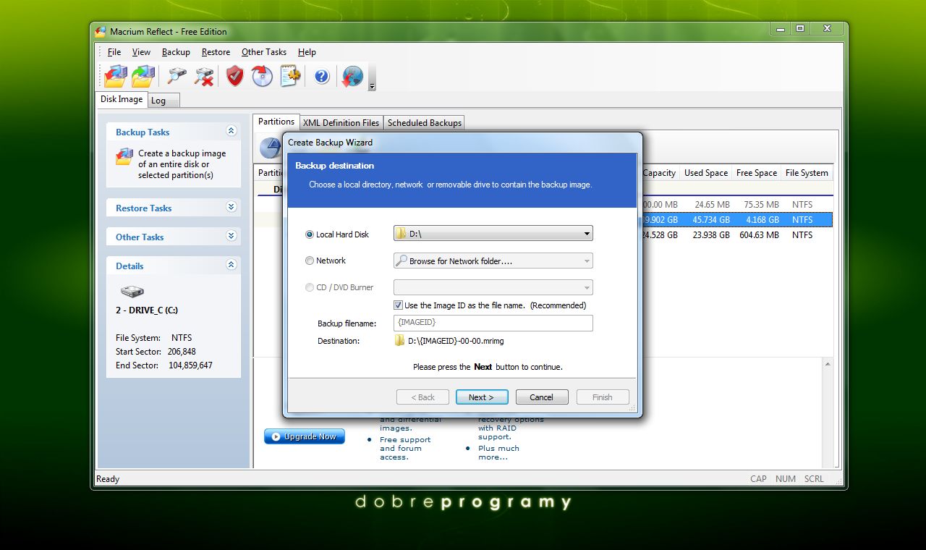Open the View menu
The width and height of the screenshot is (926, 550).
click(141, 52)
